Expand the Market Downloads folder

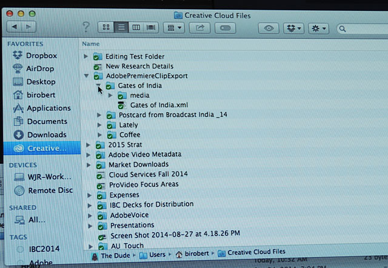coord(89,165)
